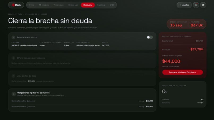Click the Obligaciones rígidas · no se mueven title
This screenshot has width=214, height=120.
tap(33, 93)
